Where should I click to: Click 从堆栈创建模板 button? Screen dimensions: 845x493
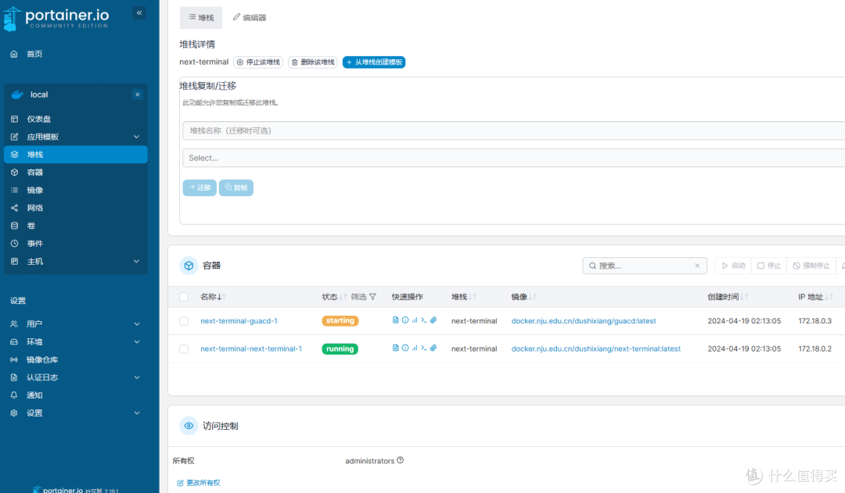tap(374, 63)
